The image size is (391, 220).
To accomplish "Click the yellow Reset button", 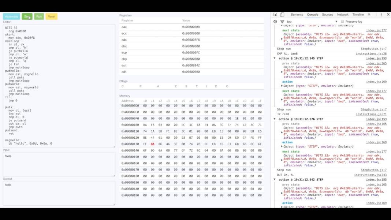I will (51, 16).
